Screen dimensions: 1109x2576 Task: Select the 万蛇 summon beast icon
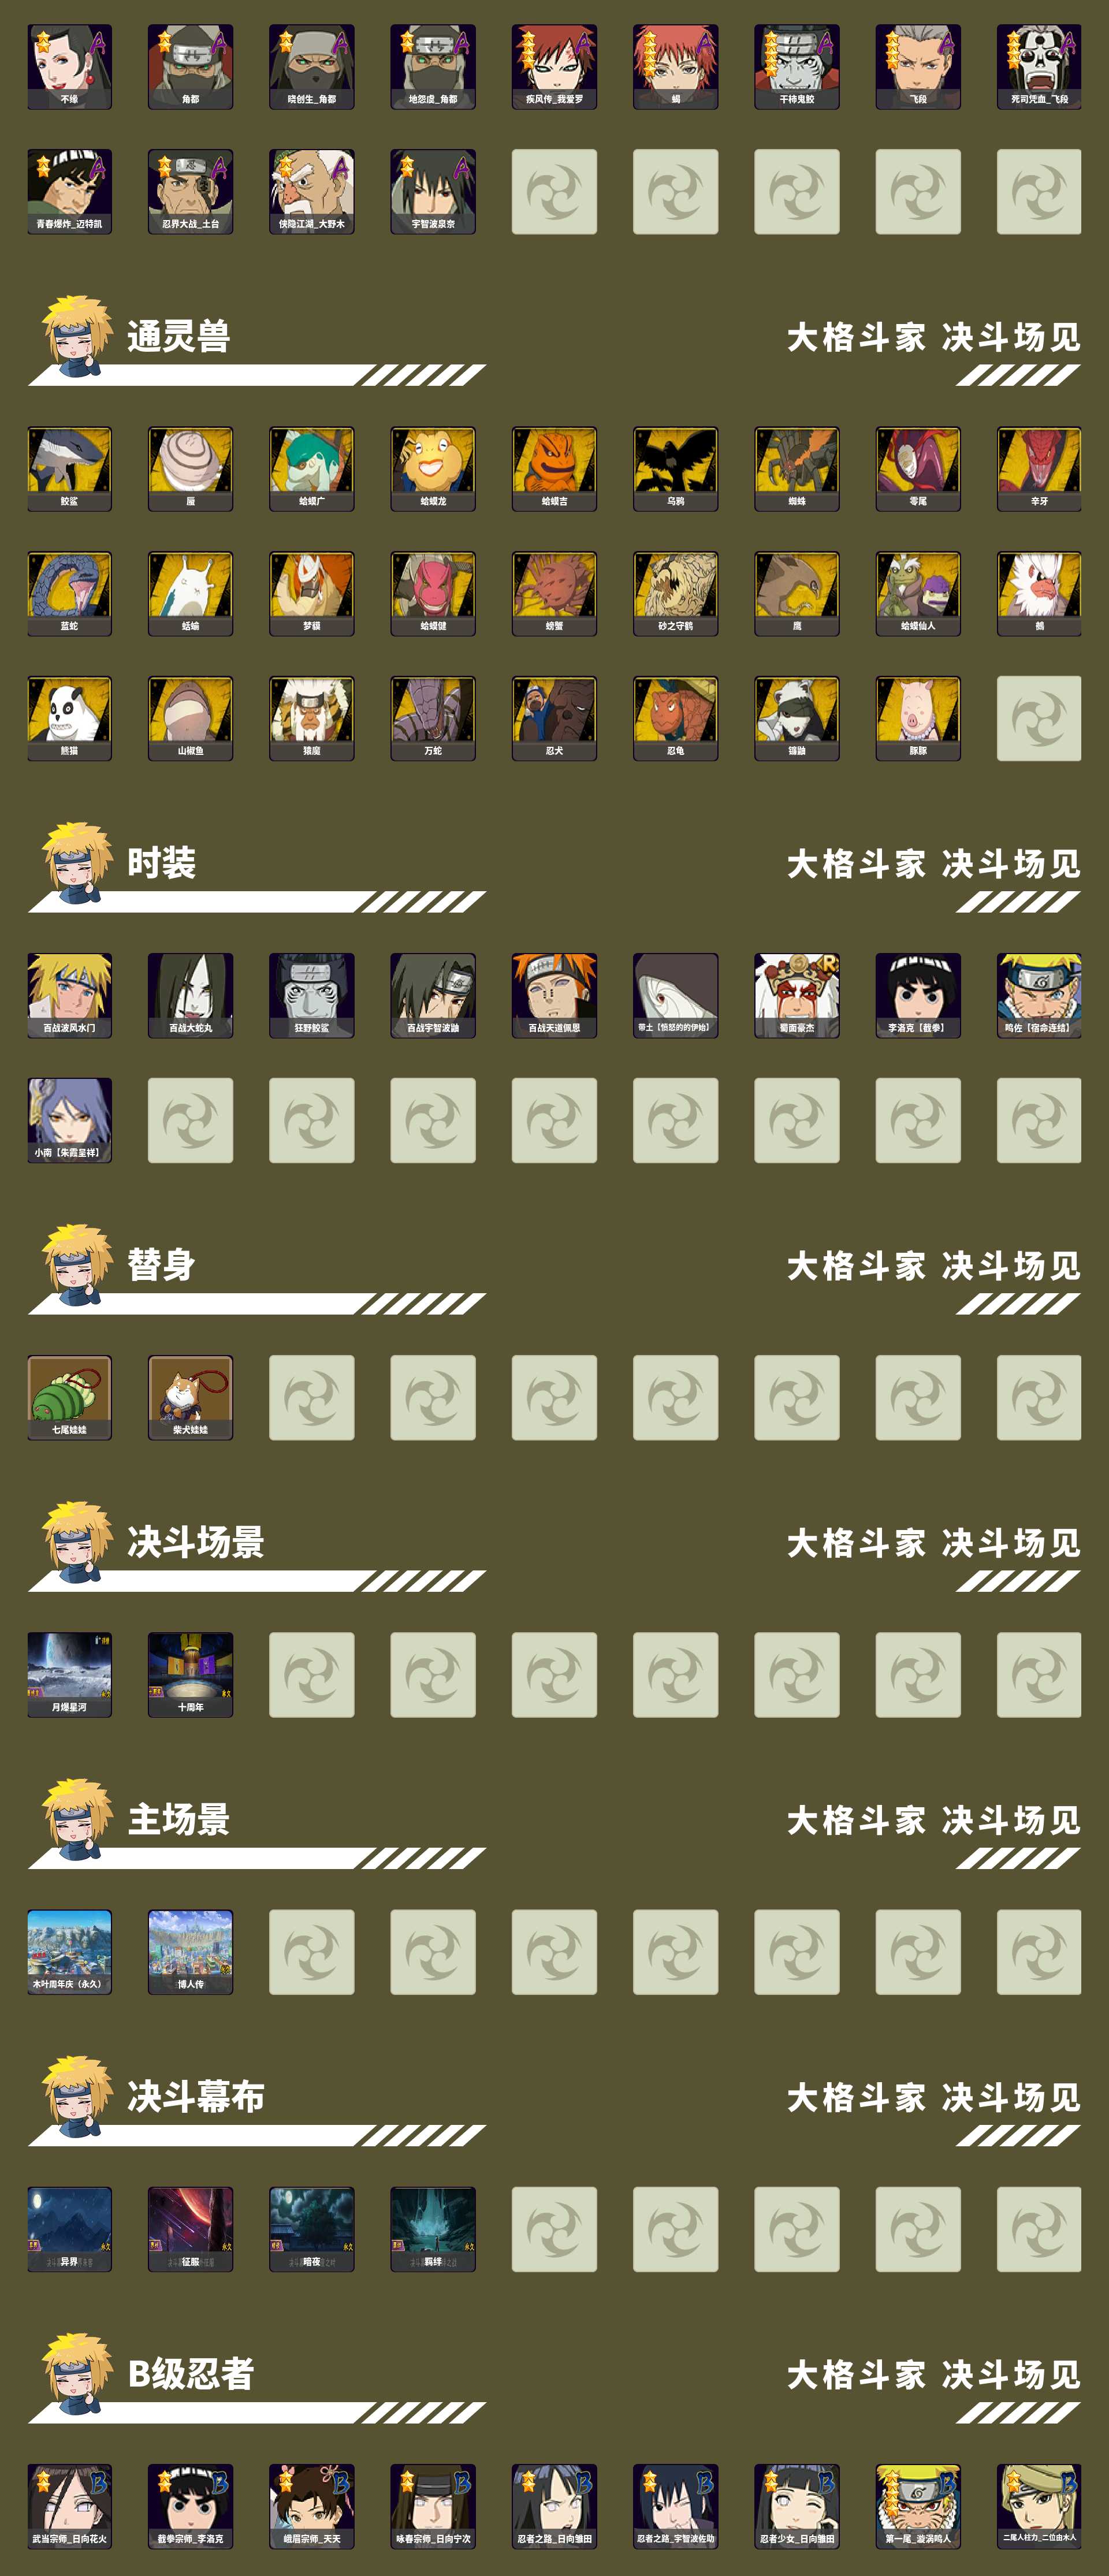433,719
